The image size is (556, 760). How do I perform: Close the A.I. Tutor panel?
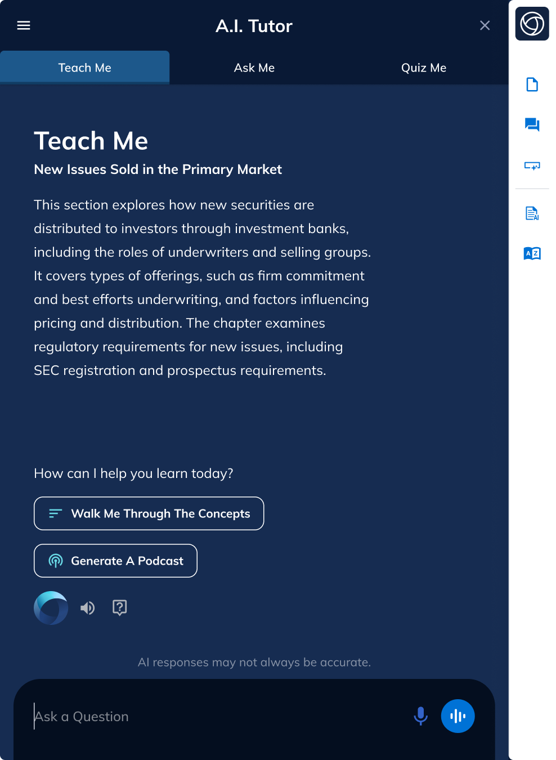(x=485, y=25)
